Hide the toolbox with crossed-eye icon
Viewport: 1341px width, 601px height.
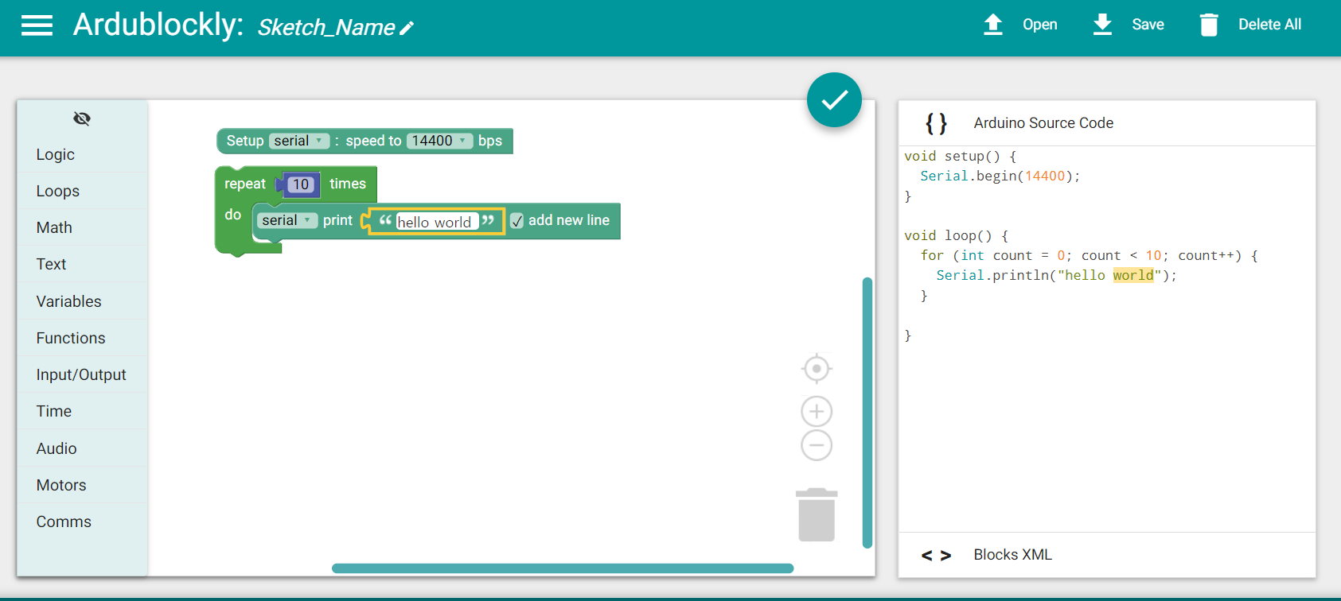tap(82, 118)
